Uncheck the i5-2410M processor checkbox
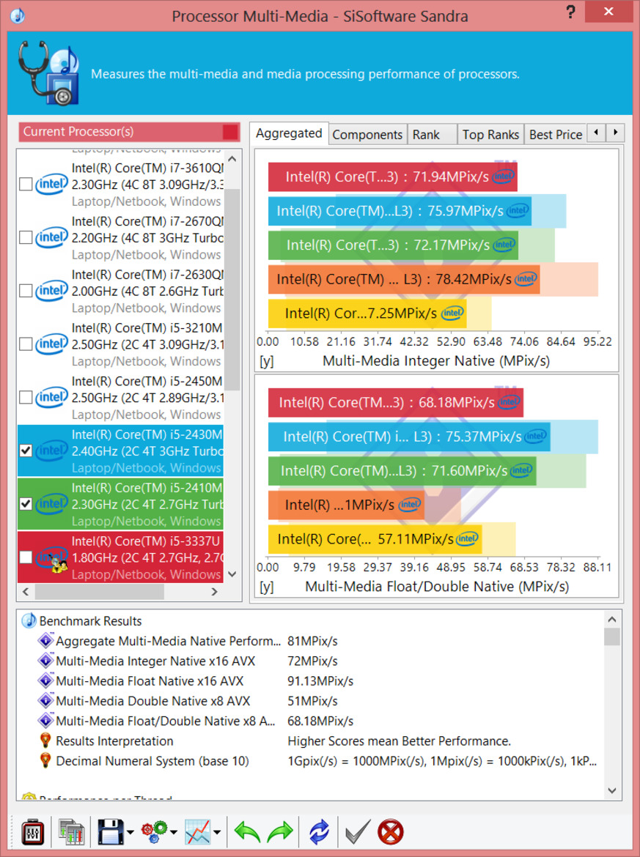This screenshot has height=857, width=640. point(26,503)
